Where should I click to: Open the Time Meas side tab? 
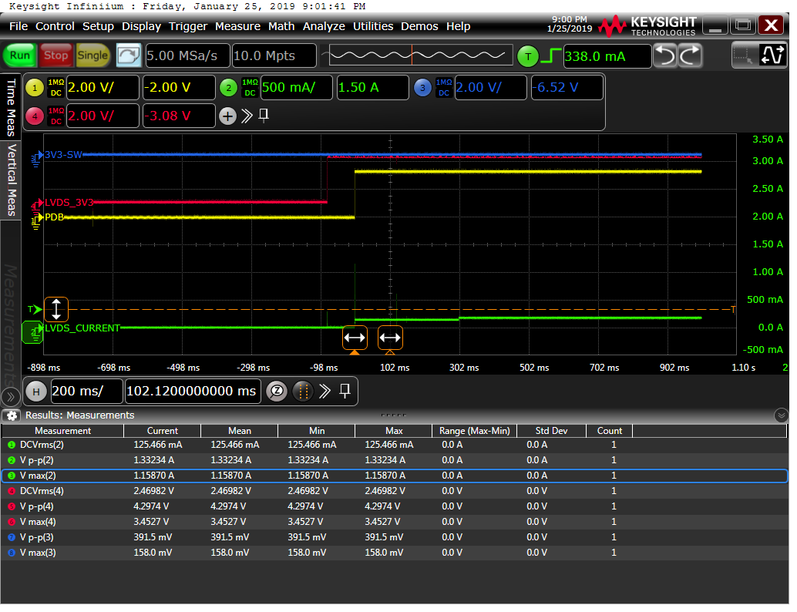[11, 106]
